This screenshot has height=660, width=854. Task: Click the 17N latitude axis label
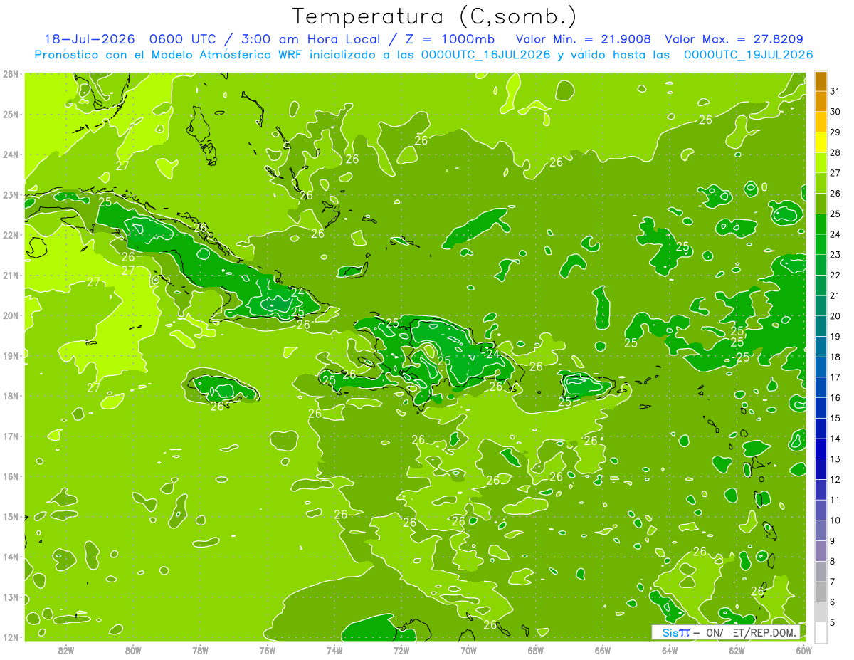10,436
